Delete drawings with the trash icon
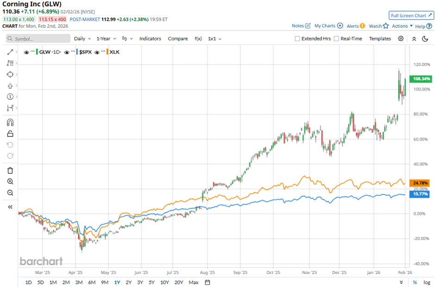 (x=9, y=170)
